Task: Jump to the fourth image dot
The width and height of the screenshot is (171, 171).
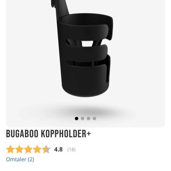Action: (x=94, y=119)
